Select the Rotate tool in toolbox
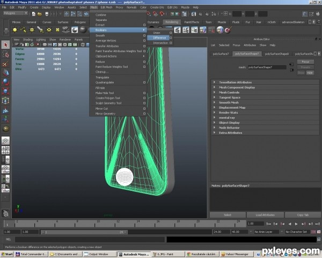322x258 pixels. click(x=5, y=82)
